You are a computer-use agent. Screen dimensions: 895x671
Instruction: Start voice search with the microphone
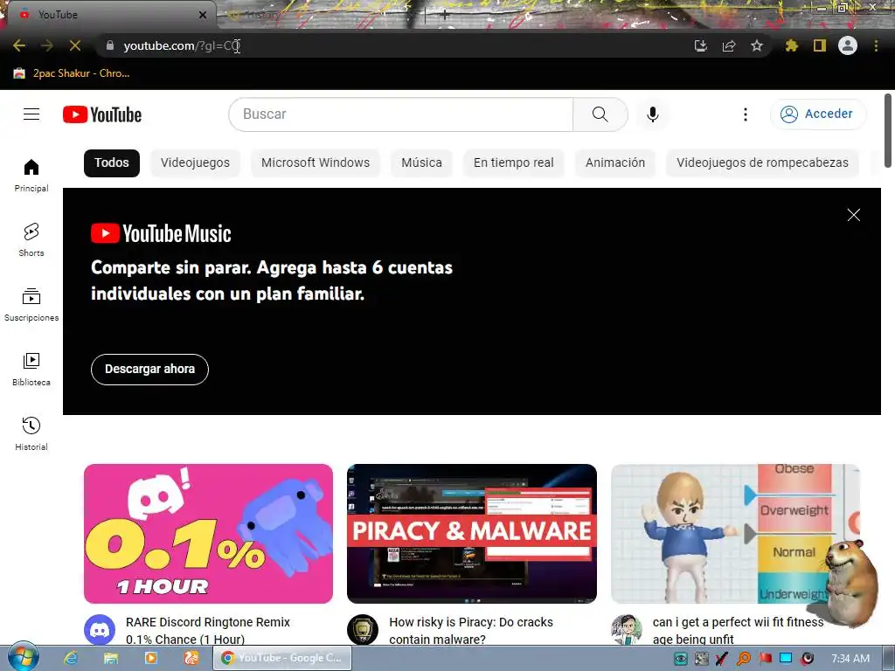pyautogui.click(x=652, y=114)
